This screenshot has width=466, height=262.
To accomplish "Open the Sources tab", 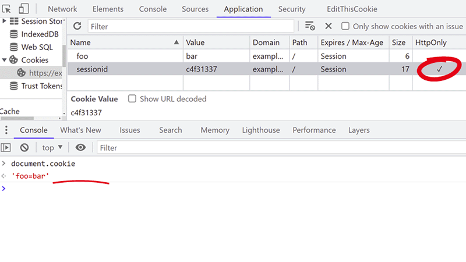I will click(x=195, y=9).
